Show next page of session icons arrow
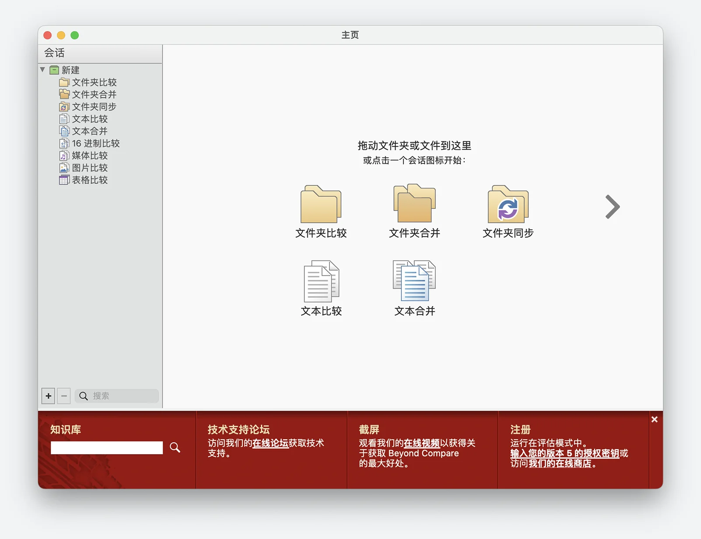Image resolution: width=701 pixels, height=539 pixels. point(612,207)
